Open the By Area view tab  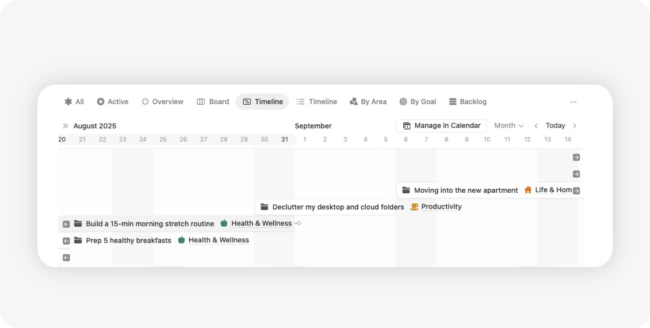coord(368,102)
